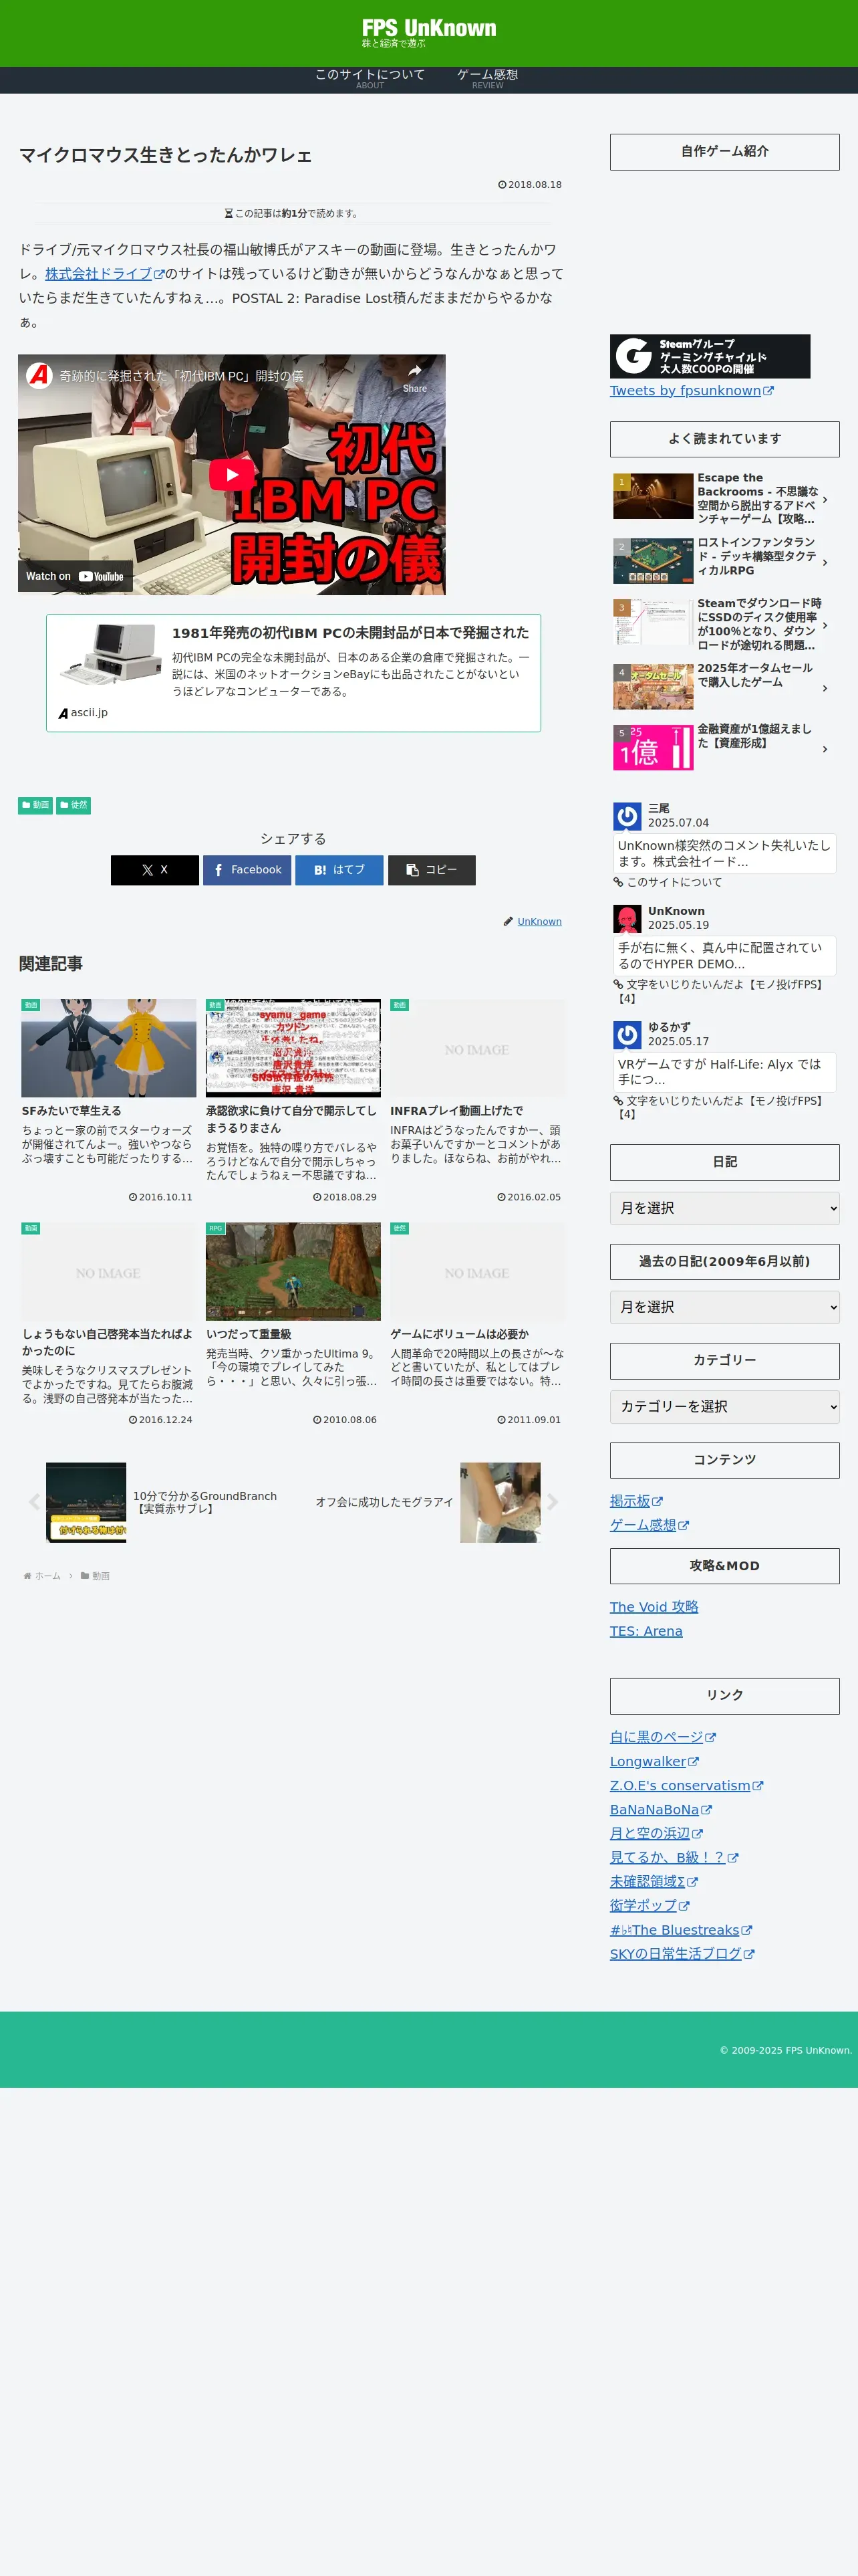Go to このサイトについて menu item

click(370, 79)
